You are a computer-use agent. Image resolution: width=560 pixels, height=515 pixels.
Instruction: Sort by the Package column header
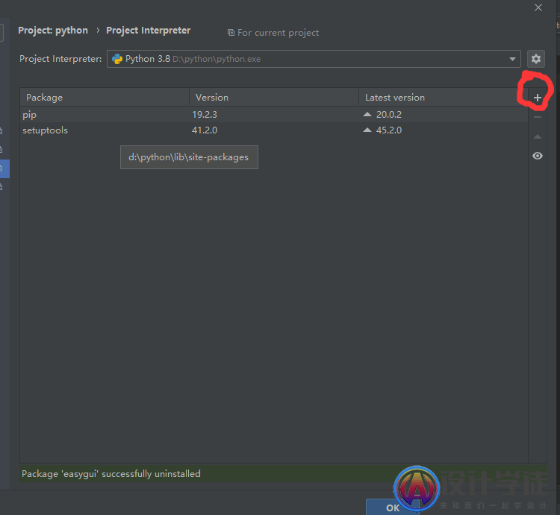(x=105, y=98)
